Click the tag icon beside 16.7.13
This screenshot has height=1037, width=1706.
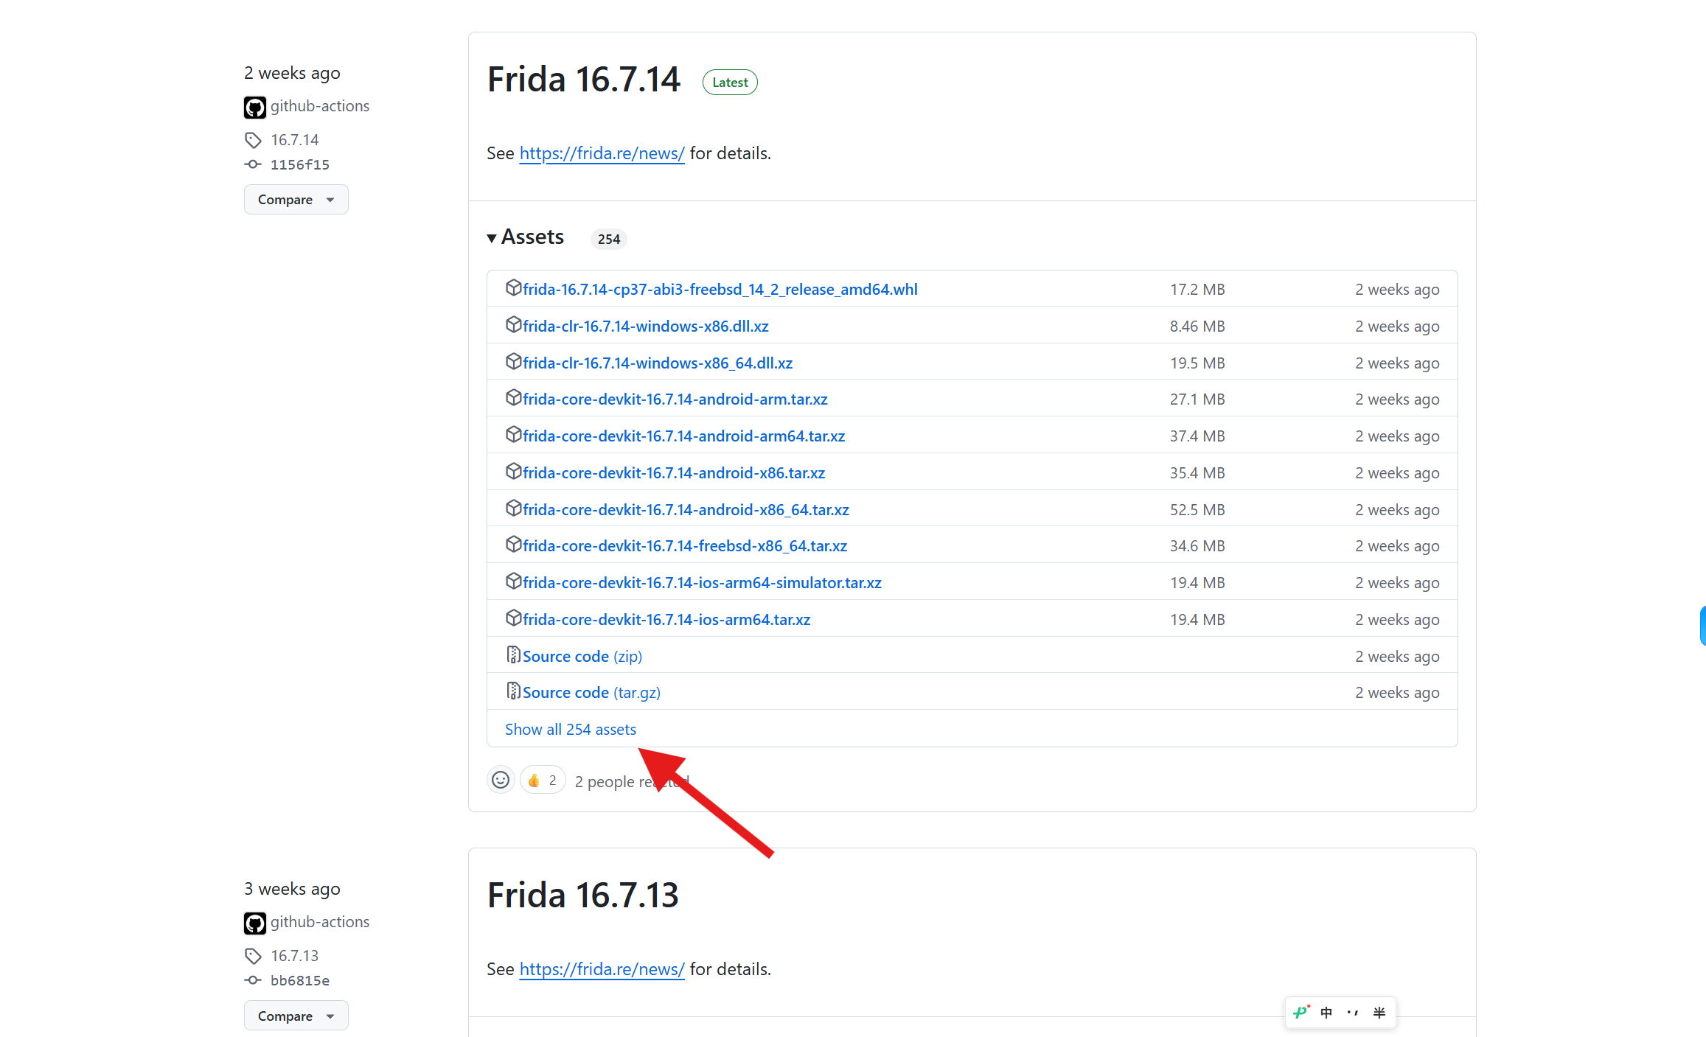253,956
